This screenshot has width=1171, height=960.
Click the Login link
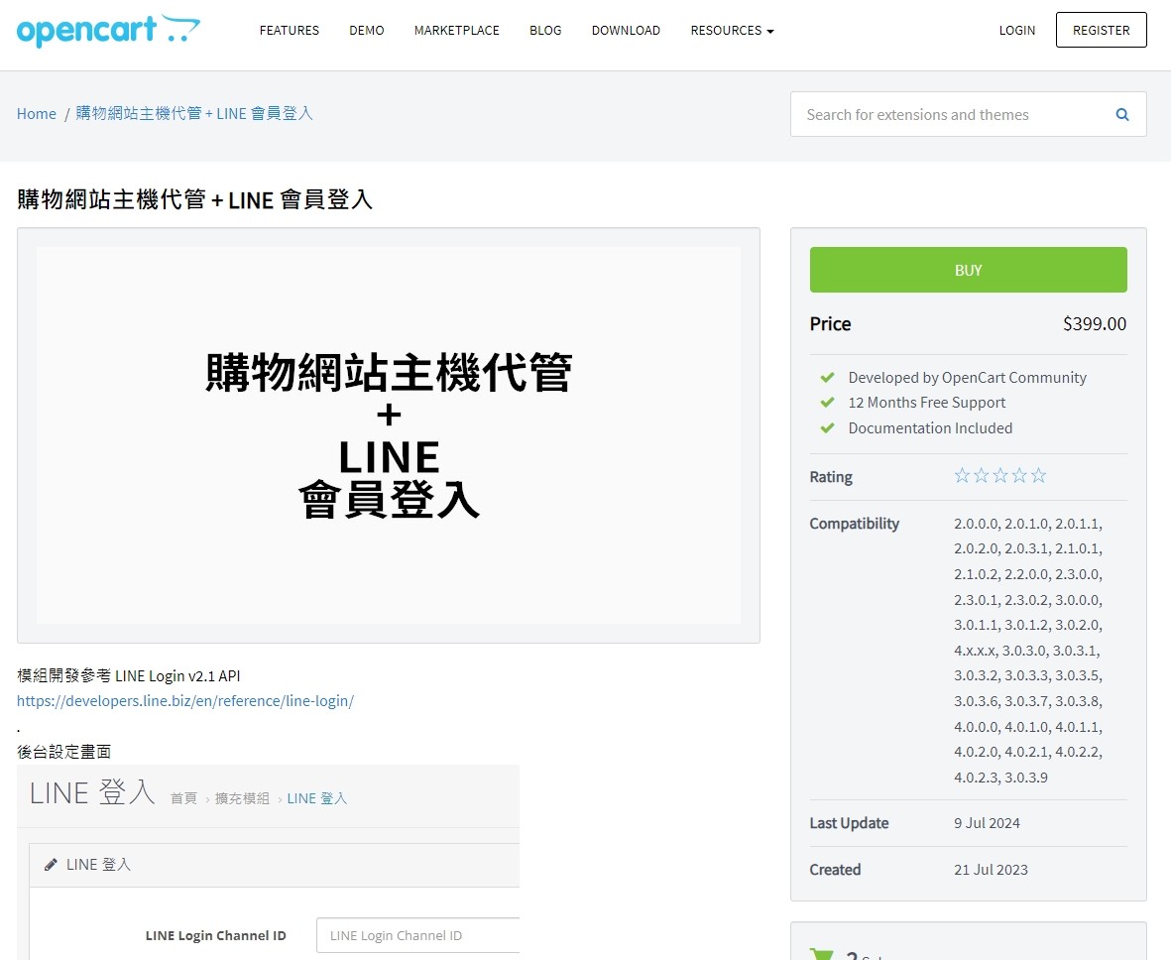point(1017,31)
